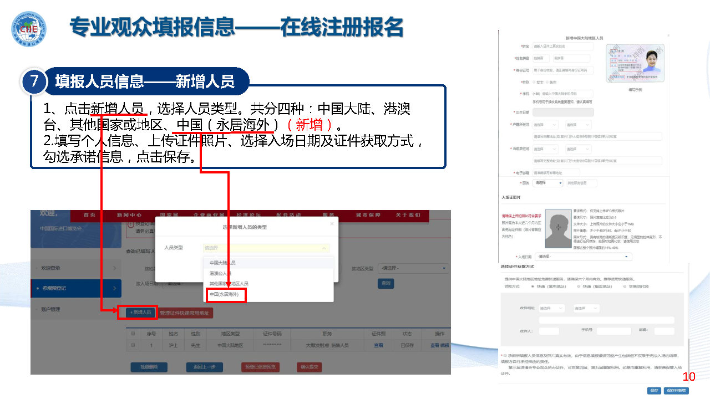
Task: Click 管理证件快递常用地址 button
Action: 184,313
